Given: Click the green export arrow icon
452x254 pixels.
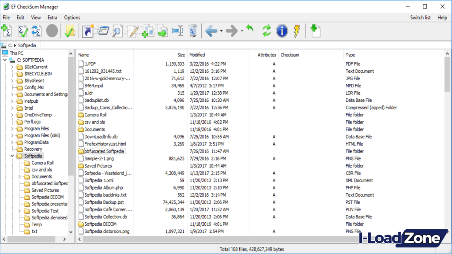Looking at the screenshot, I should 314,30.
